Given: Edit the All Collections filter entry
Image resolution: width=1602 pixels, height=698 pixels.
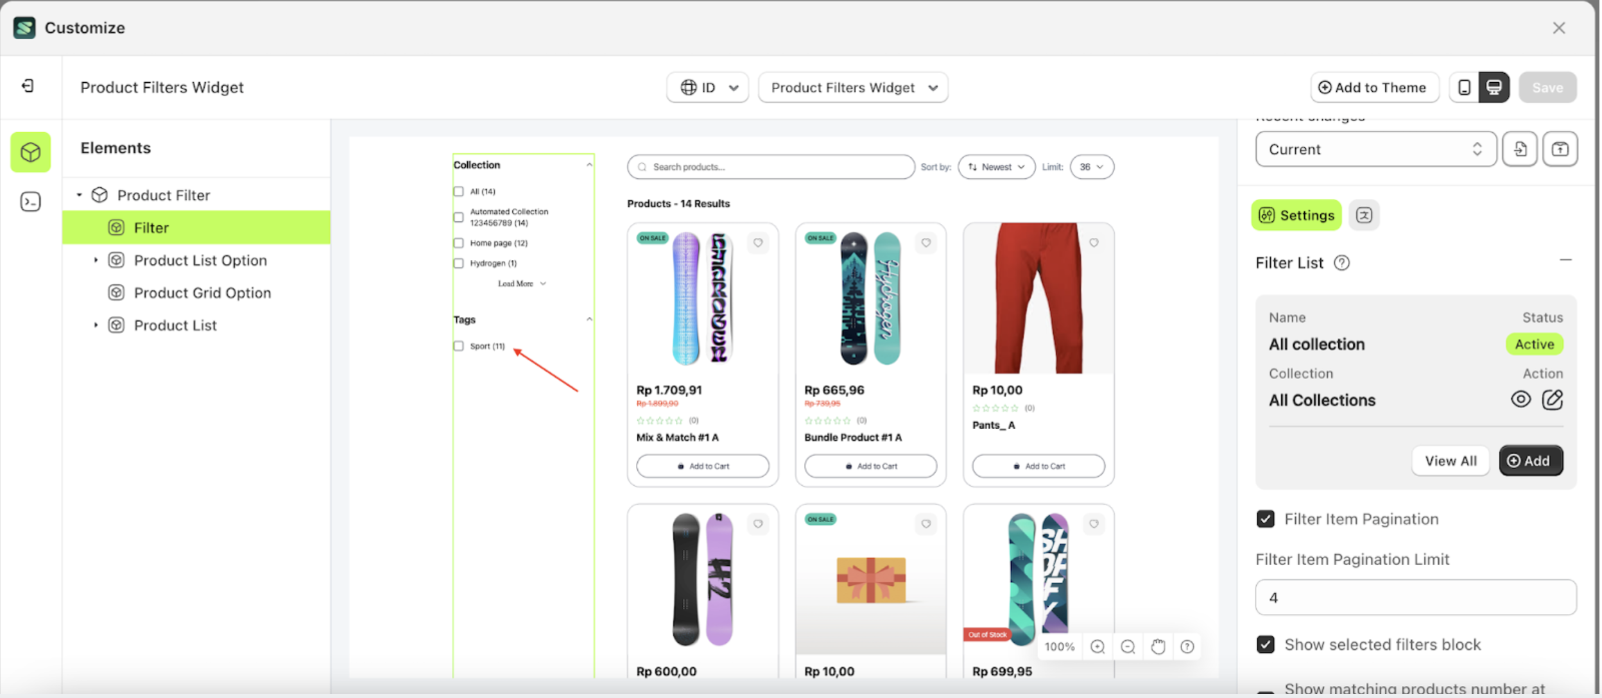Looking at the screenshot, I should click(x=1552, y=400).
